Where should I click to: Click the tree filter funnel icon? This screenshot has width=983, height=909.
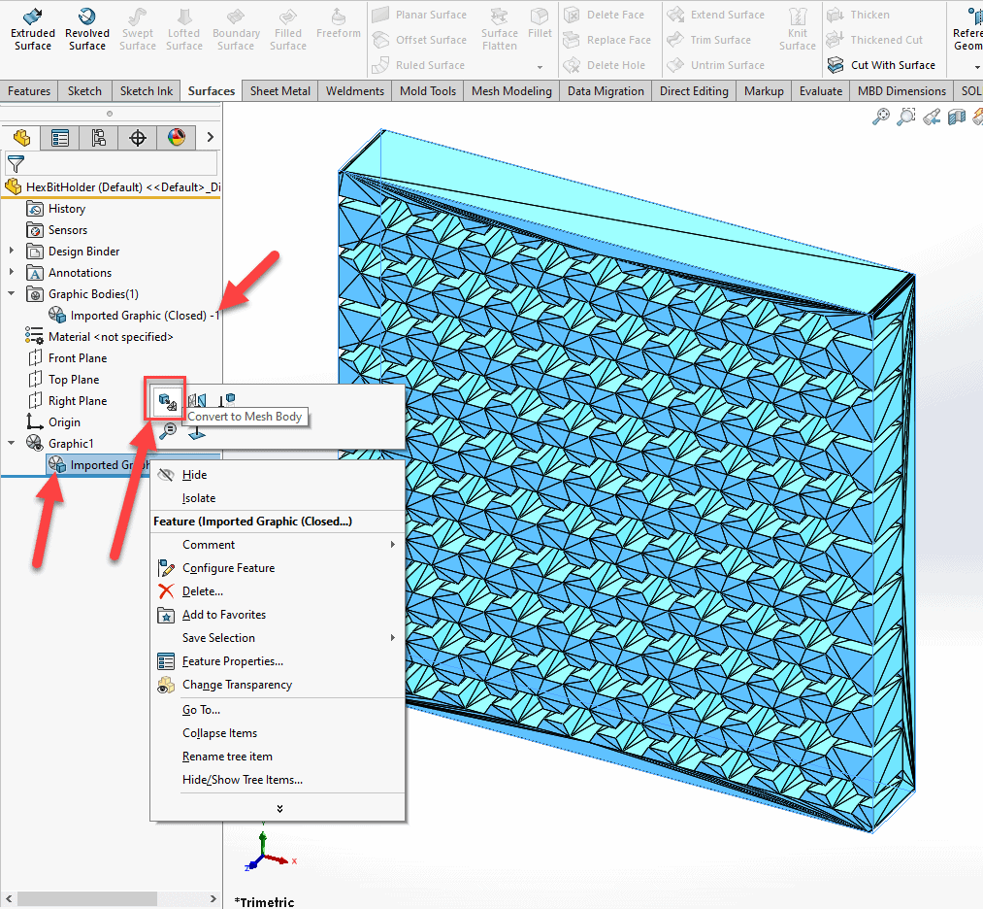click(x=16, y=164)
